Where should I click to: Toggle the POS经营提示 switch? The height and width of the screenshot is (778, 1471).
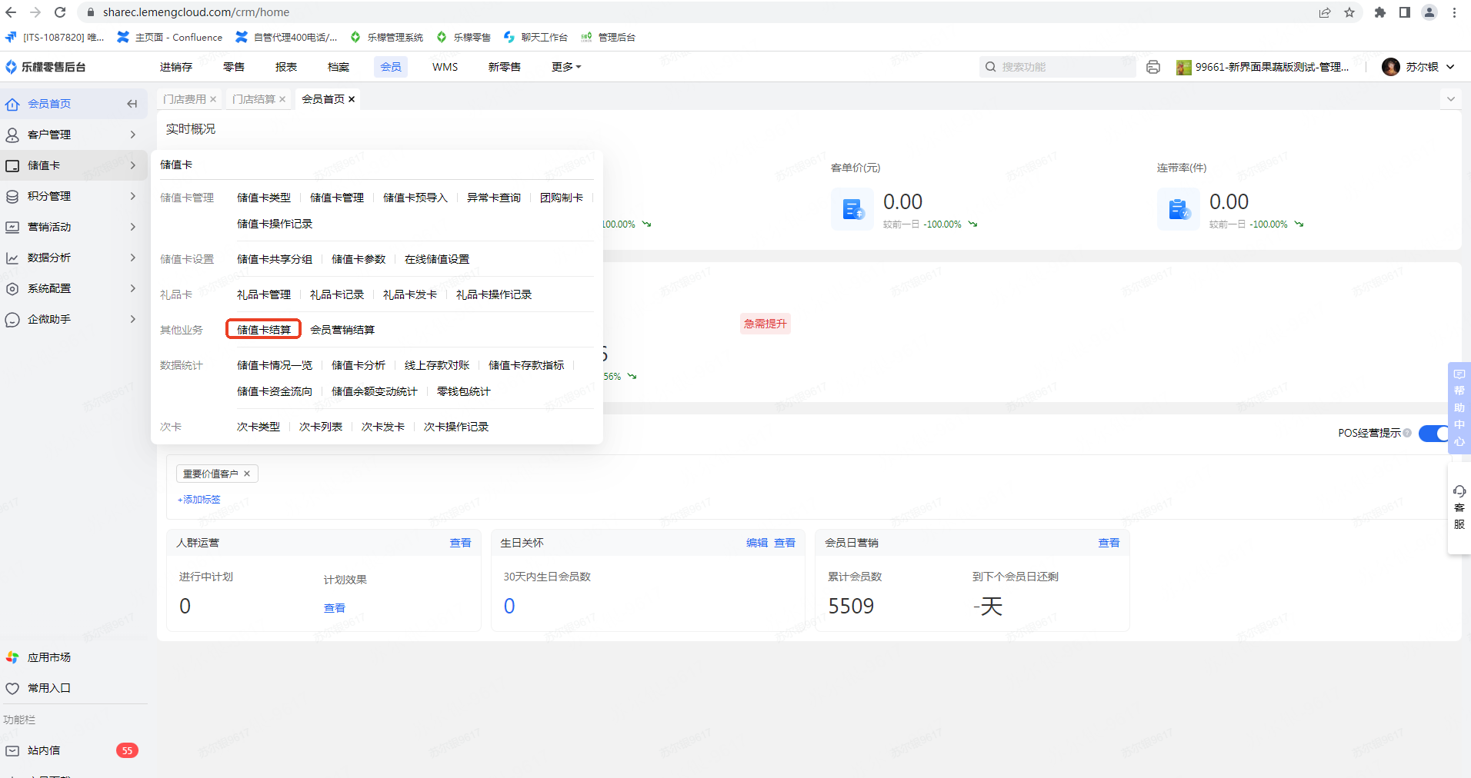click(x=1433, y=433)
